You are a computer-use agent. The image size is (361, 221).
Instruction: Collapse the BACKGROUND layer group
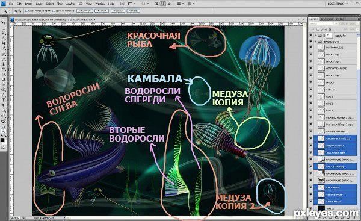pyautogui.click(x=316, y=42)
